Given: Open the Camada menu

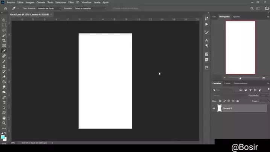Looking at the screenshot, I should pyautogui.click(x=41, y=2).
